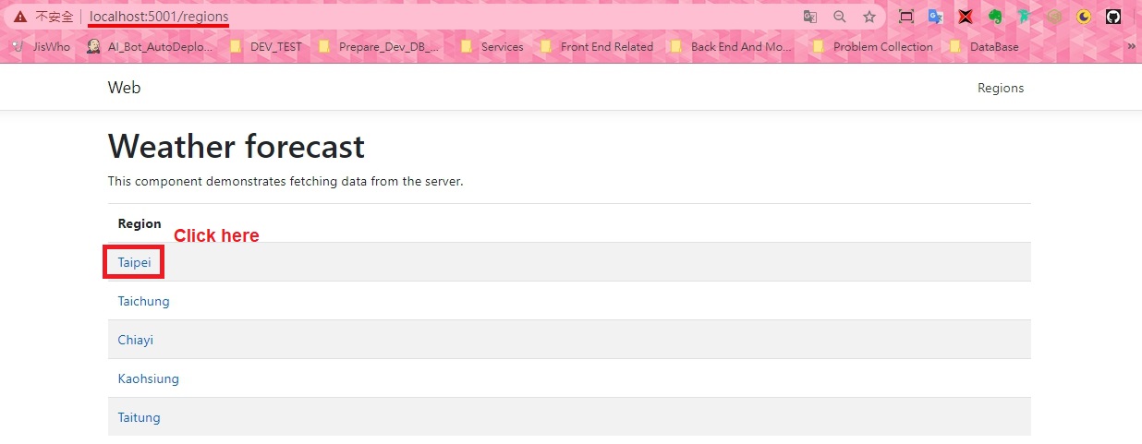
Task: Open the DEV_TEST bookmark folder
Action: point(266,47)
